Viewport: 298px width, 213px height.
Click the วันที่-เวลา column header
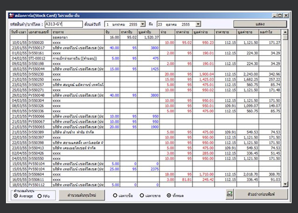coord(19,32)
